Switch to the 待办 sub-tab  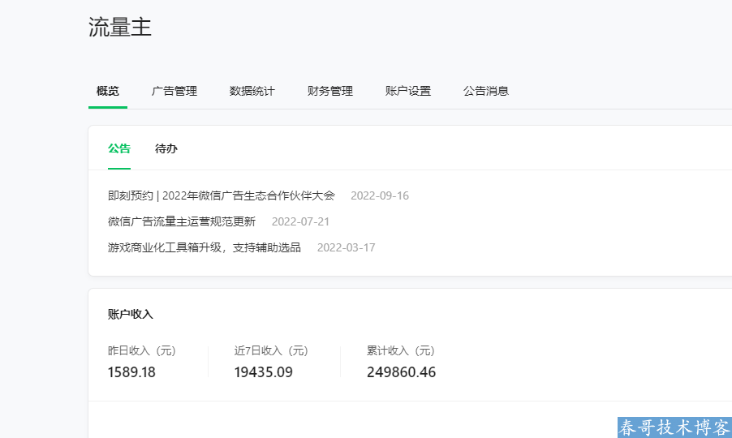tap(166, 148)
